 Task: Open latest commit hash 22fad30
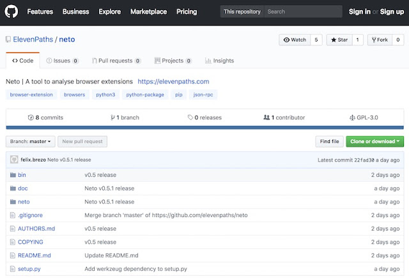(x=364, y=160)
